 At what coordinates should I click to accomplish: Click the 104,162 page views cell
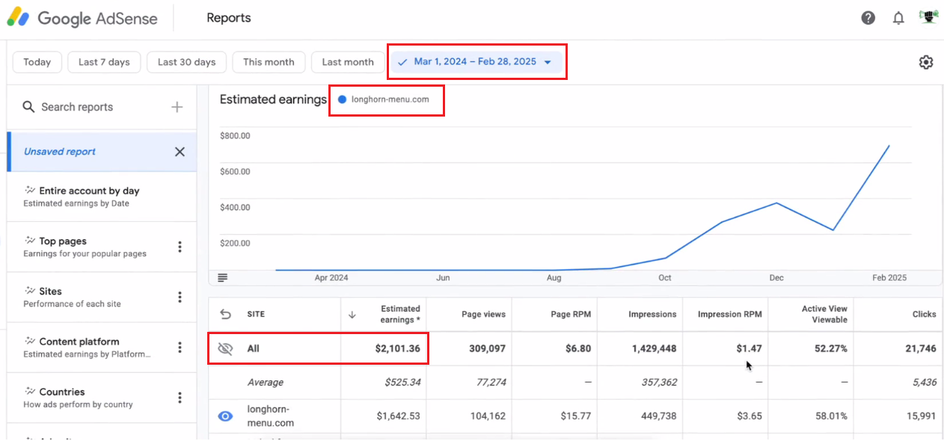(x=485, y=416)
